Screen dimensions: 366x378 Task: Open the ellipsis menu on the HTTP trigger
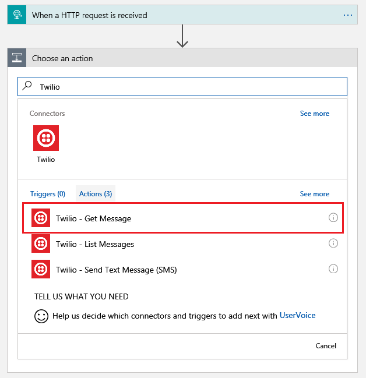[x=348, y=15]
